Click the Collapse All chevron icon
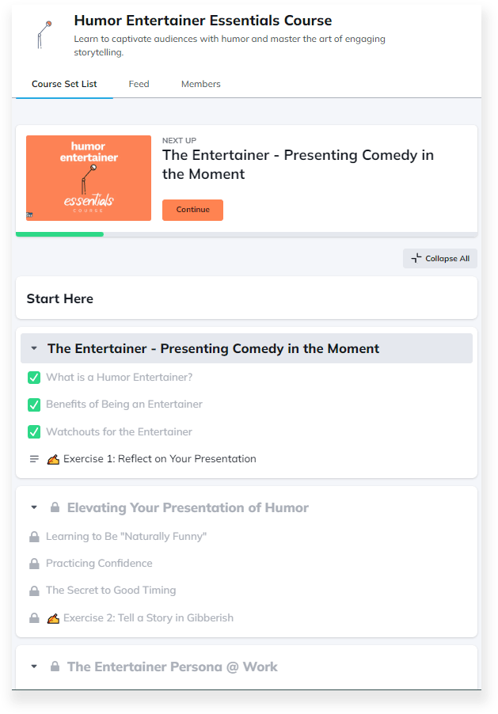 [415, 258]
